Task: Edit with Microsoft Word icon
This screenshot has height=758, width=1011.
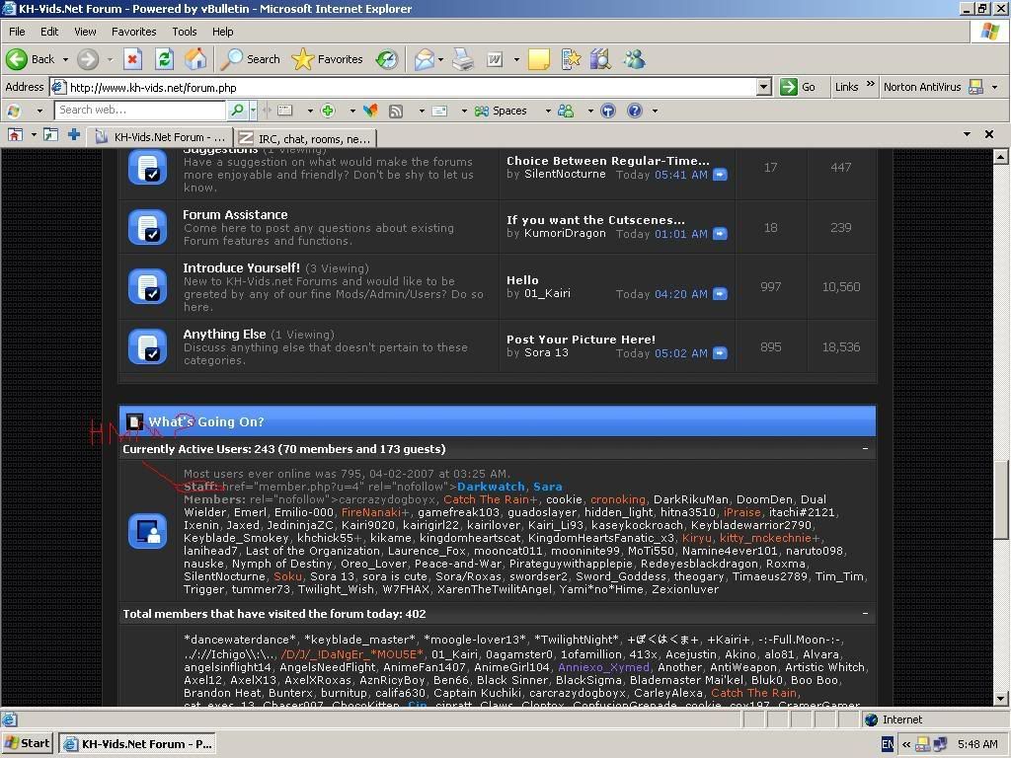Action: click(495, 59)
